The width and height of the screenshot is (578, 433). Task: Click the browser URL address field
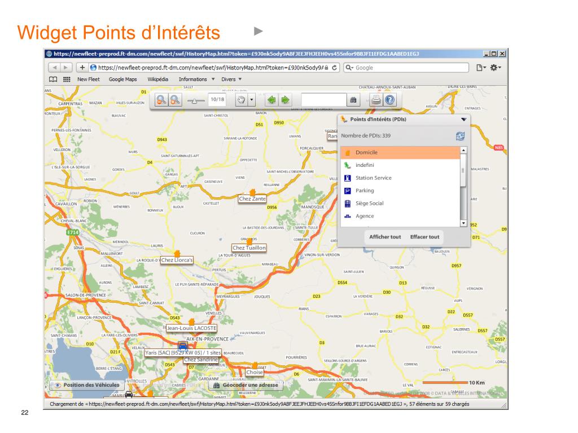point(210,68)
